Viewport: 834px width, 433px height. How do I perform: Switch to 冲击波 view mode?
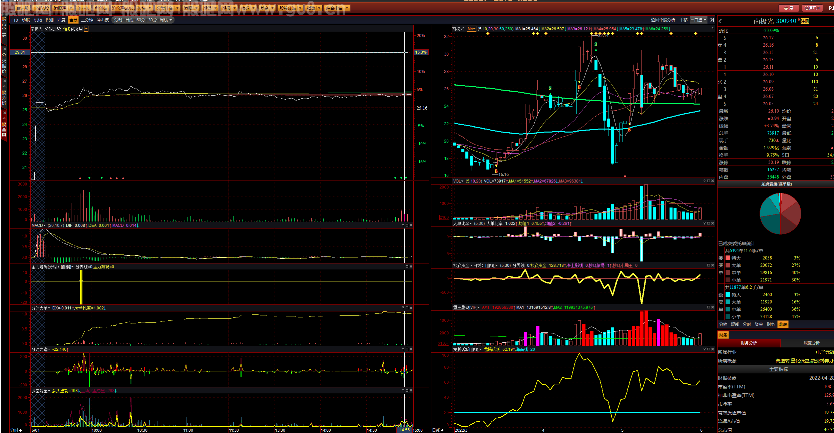[x=103, y=20]
